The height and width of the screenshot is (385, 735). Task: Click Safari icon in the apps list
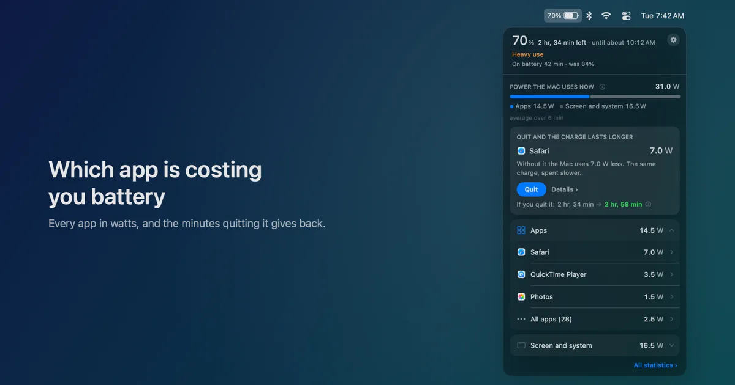pyautogui.click(x=521, y=252)
